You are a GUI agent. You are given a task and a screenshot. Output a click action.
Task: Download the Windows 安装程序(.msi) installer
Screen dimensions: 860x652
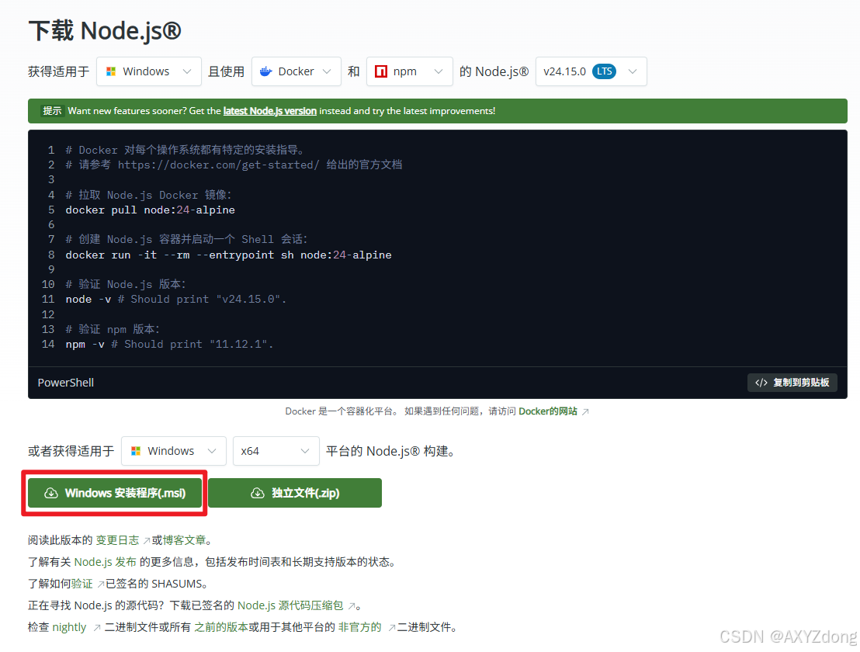click(x=115, y=493)
